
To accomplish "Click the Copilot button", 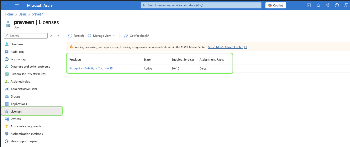I will click(275, 5).
